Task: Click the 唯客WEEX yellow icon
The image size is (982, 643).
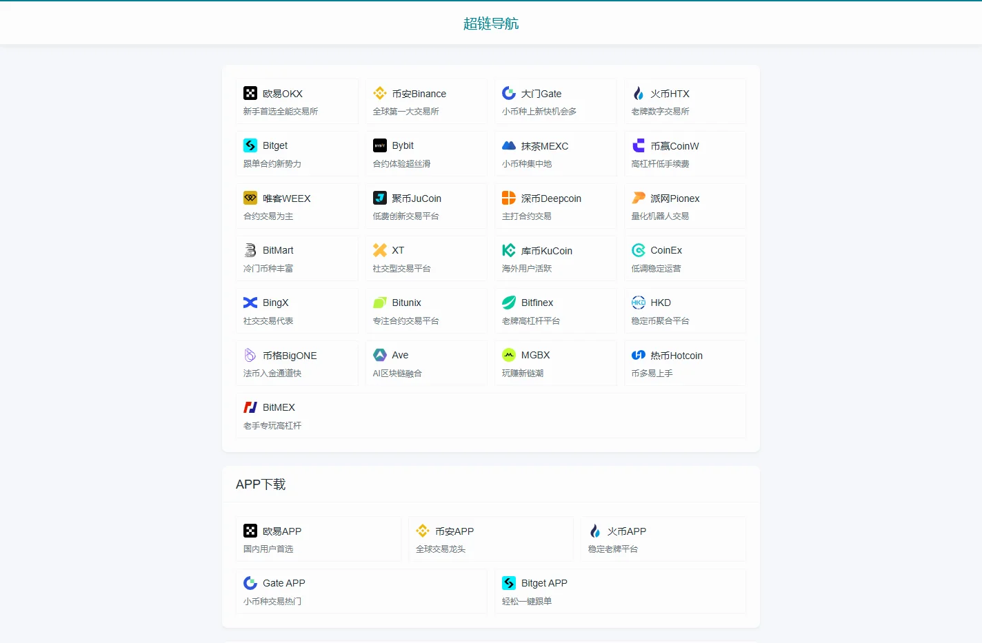Action: (x=250, y=198)
